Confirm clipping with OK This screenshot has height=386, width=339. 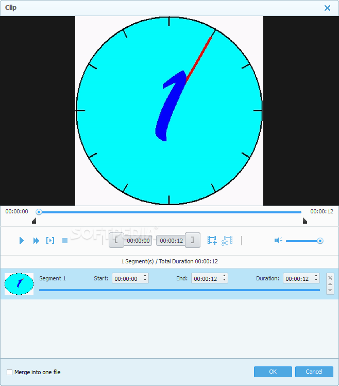tap(273, 372)
